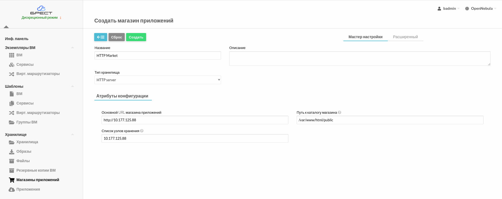Switch to the Расширенный tab
502x199 pixels.
(405, 37)
